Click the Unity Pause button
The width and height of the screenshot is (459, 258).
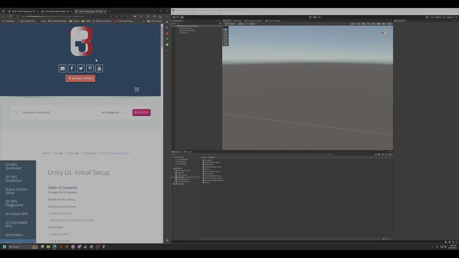[x=315, y=17]
